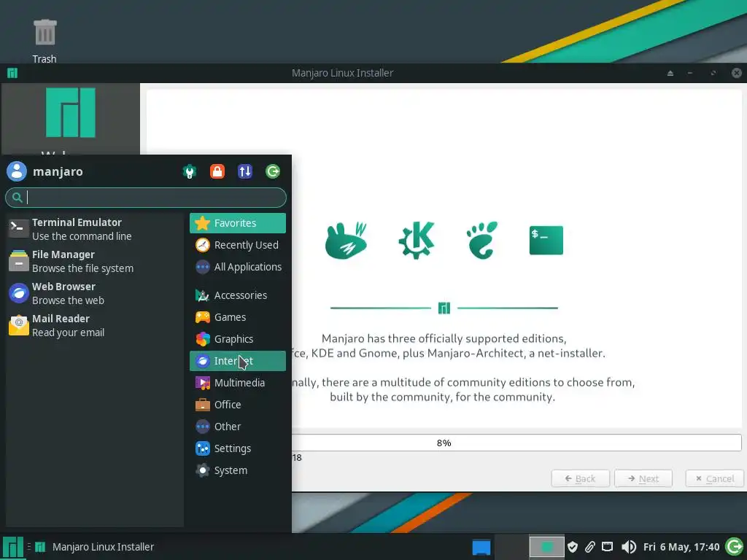Click the KDE gear edition icon
Viewport: 747px width, 560px height.
417,241
